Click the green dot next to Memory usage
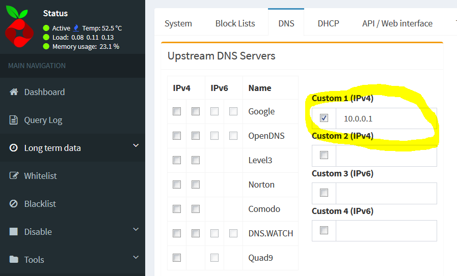This screenshot has height=276, width=457. [46, 46]
